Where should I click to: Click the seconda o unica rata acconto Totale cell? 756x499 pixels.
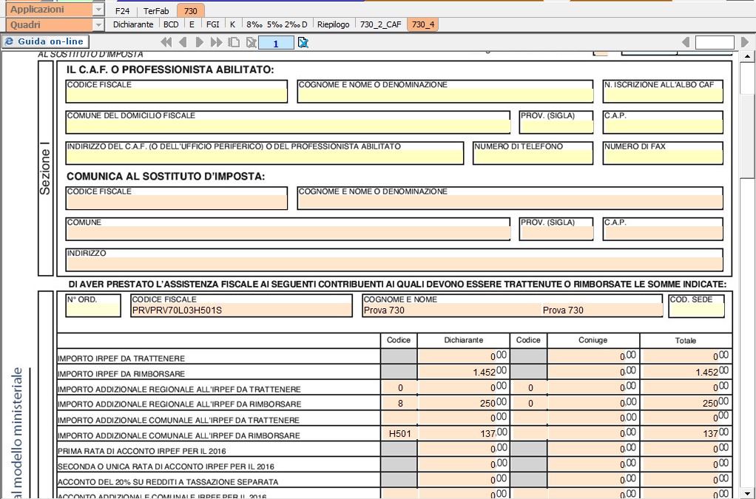pos(686,464)
